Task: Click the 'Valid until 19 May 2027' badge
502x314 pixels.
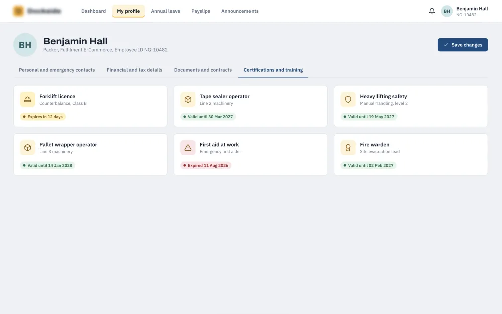Action: pyautogui.click(x=369, y=117)
